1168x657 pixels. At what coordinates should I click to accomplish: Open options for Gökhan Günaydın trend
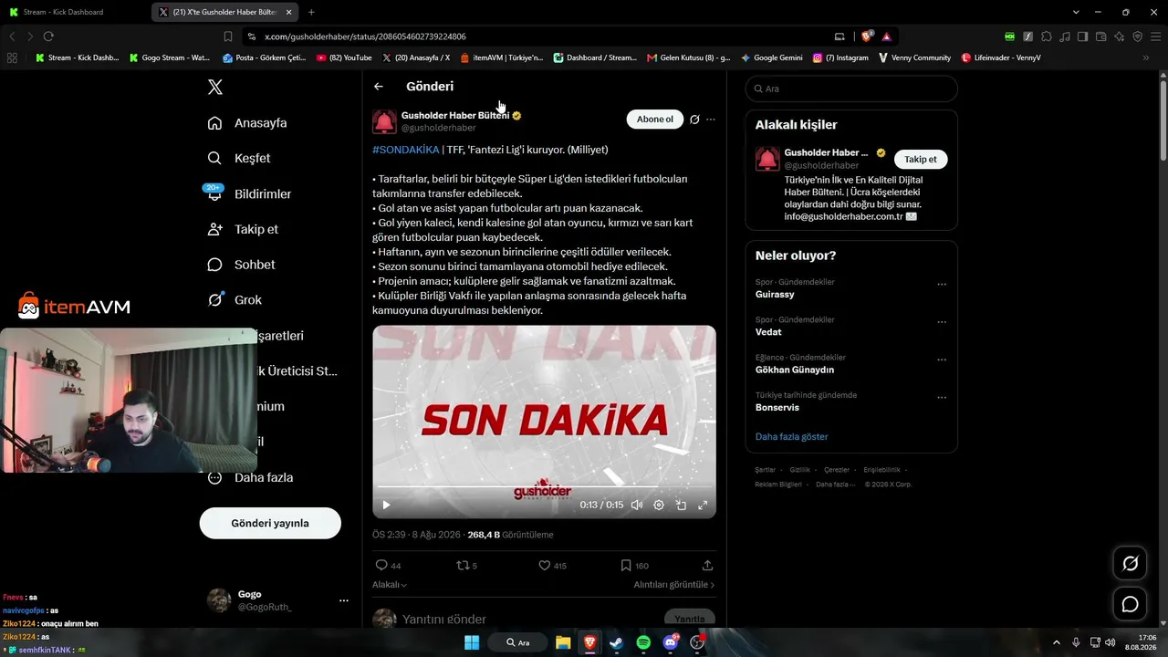coord(942,360)
